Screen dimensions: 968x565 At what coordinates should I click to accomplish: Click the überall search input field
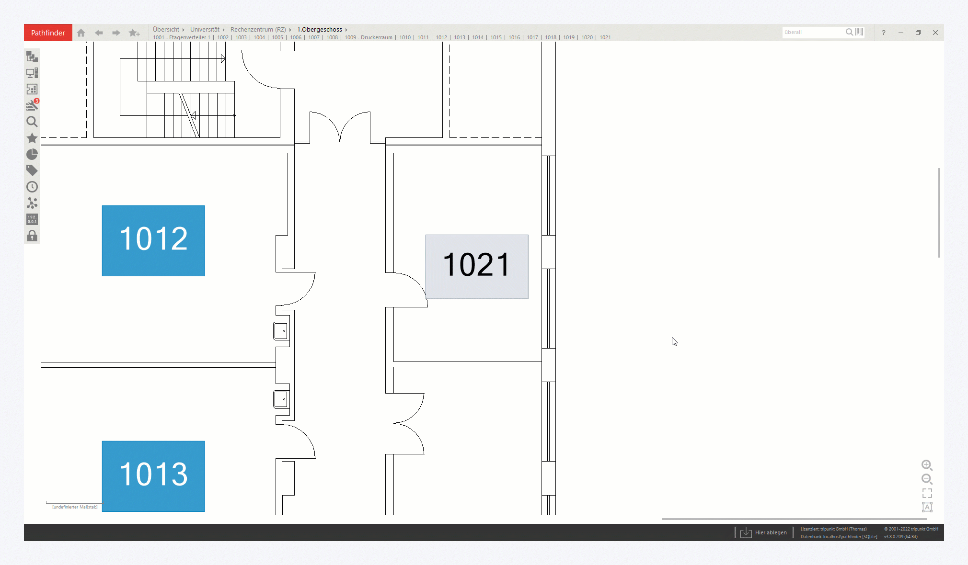pyautogui.click(x=813, y=32)
